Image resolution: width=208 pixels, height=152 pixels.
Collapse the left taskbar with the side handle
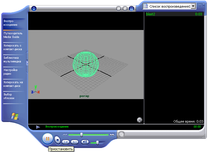27,62
